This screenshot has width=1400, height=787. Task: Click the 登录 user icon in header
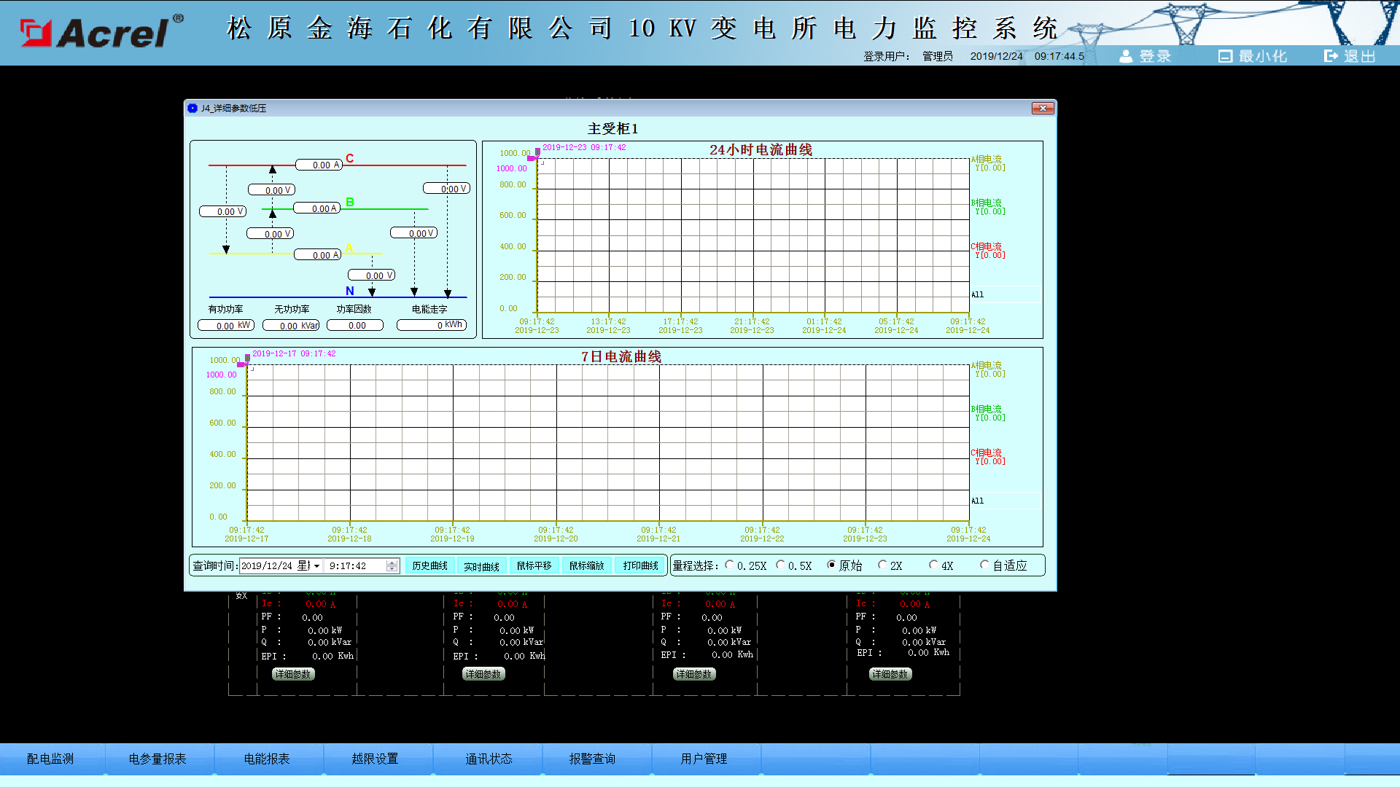point(1127,56)
